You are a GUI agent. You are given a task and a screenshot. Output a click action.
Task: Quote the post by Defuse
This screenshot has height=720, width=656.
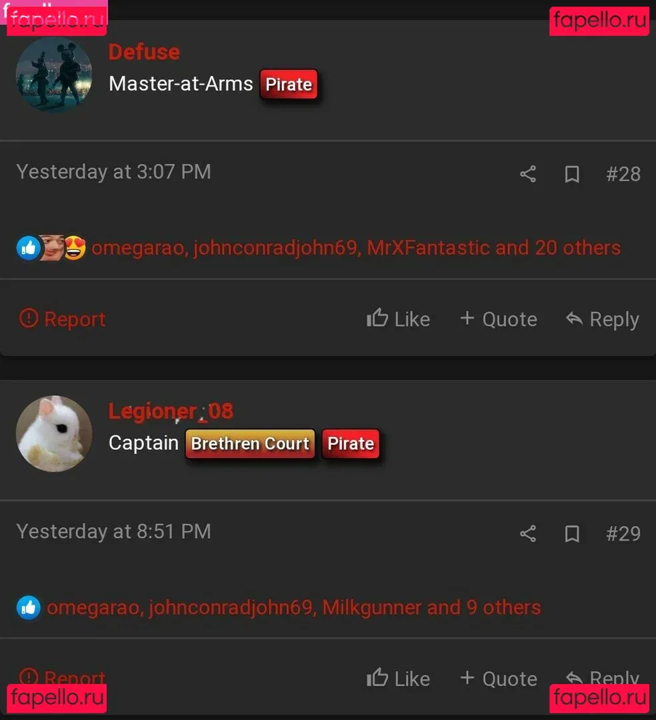[499, 319]
